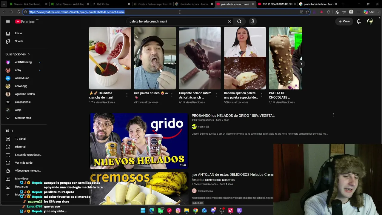This screenshot has height=215, width=382.
Task: Open the browser favorites list icon
Action: tap(344, 12)
